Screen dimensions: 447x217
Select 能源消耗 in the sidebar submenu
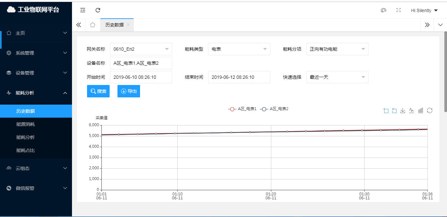[26, 124]
